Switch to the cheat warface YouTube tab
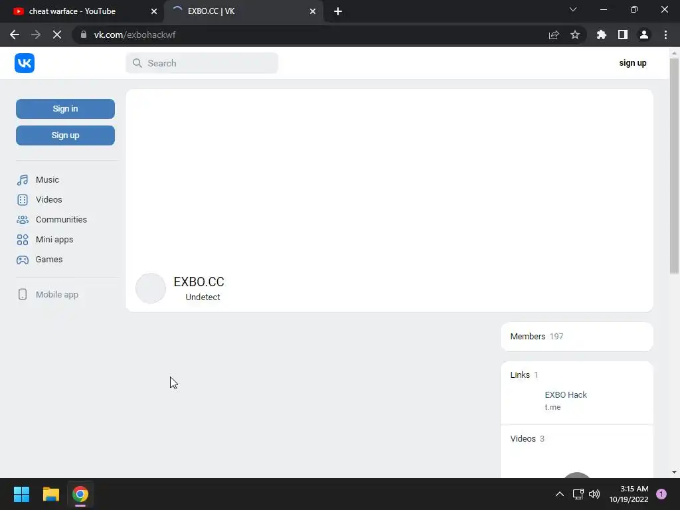The width and height of the screenshot is (680, 510). (x=81, y=11)
